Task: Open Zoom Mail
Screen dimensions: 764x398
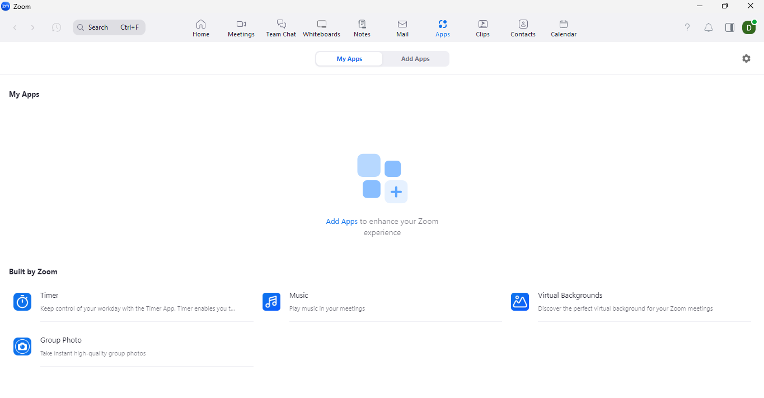Action: coord(402,28)
